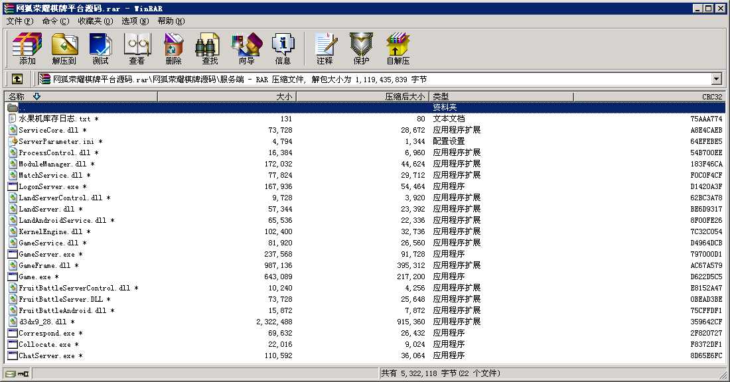Image resolution: width=730 pixels, height=382 pixels.
Task: Sort by 名称 (Name) column header
Action: pos(81,96)
